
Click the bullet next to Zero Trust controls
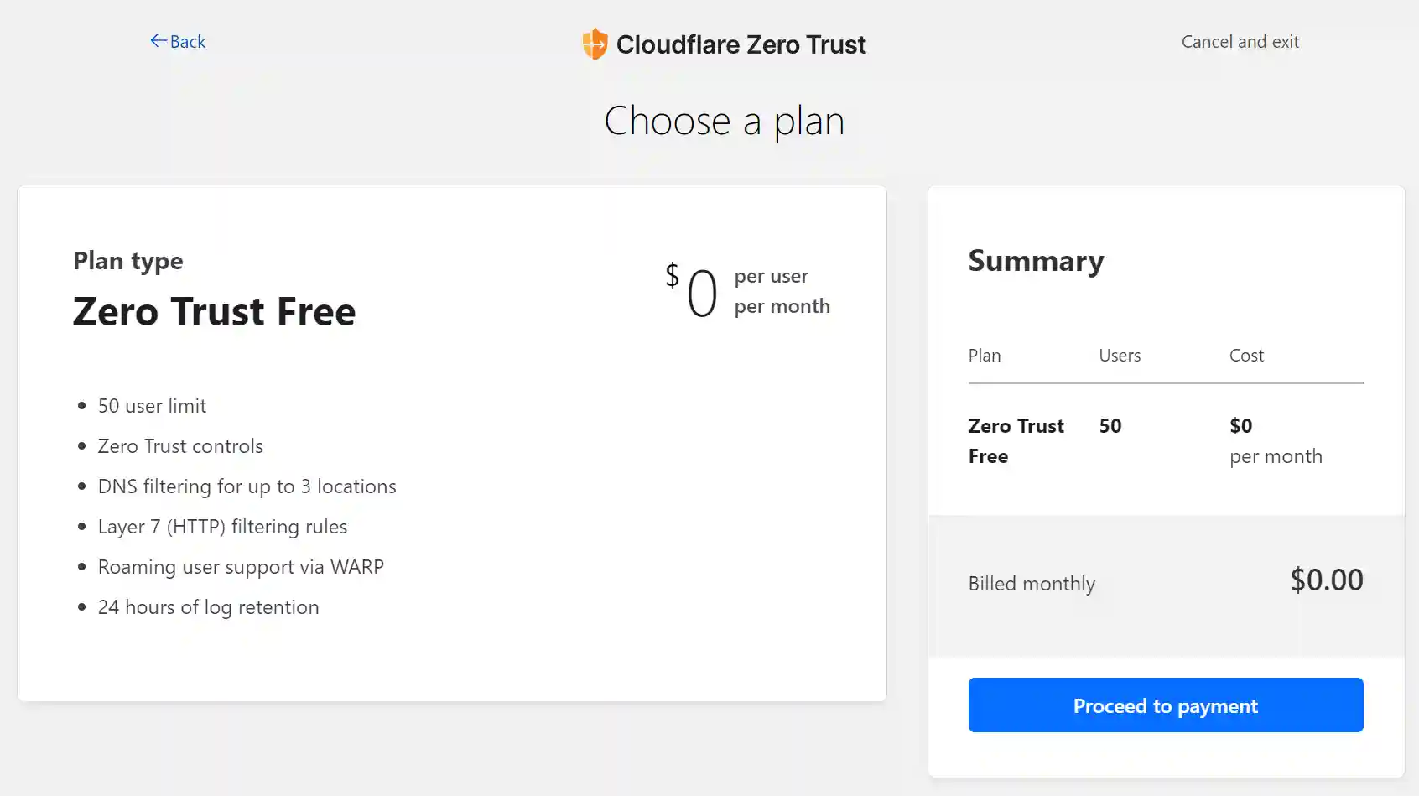(81, 446)
